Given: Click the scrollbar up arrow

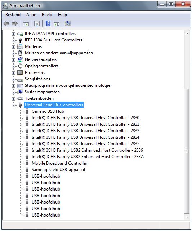Looking at the screenshot, I should [187, 34].
